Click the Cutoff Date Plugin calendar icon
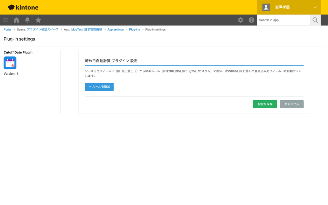This screenshot has width=328, height=205. (10, 63)
